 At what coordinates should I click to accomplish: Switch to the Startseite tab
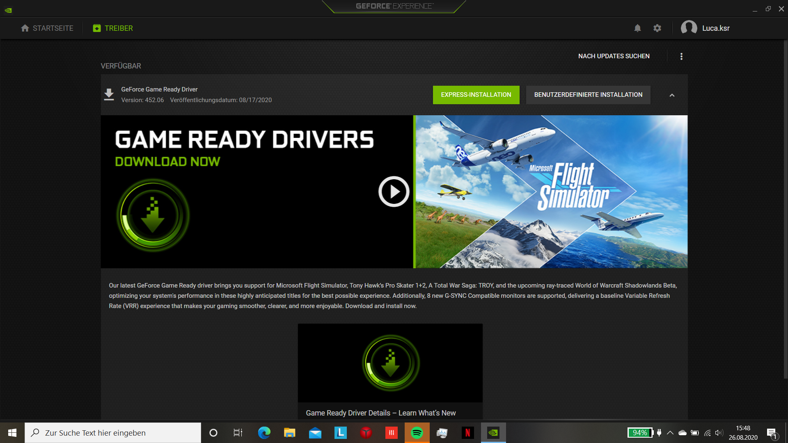pos(47,28)
